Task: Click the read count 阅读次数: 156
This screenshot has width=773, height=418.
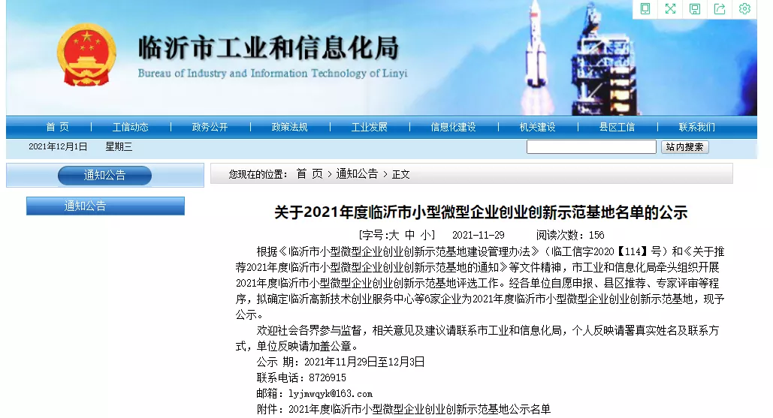Action: (x=570, y=236)
